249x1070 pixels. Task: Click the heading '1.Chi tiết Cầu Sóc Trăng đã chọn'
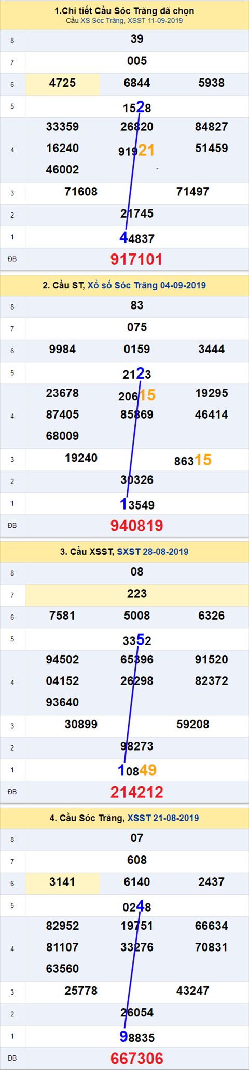pyautogui.click(x=125, y=10)
